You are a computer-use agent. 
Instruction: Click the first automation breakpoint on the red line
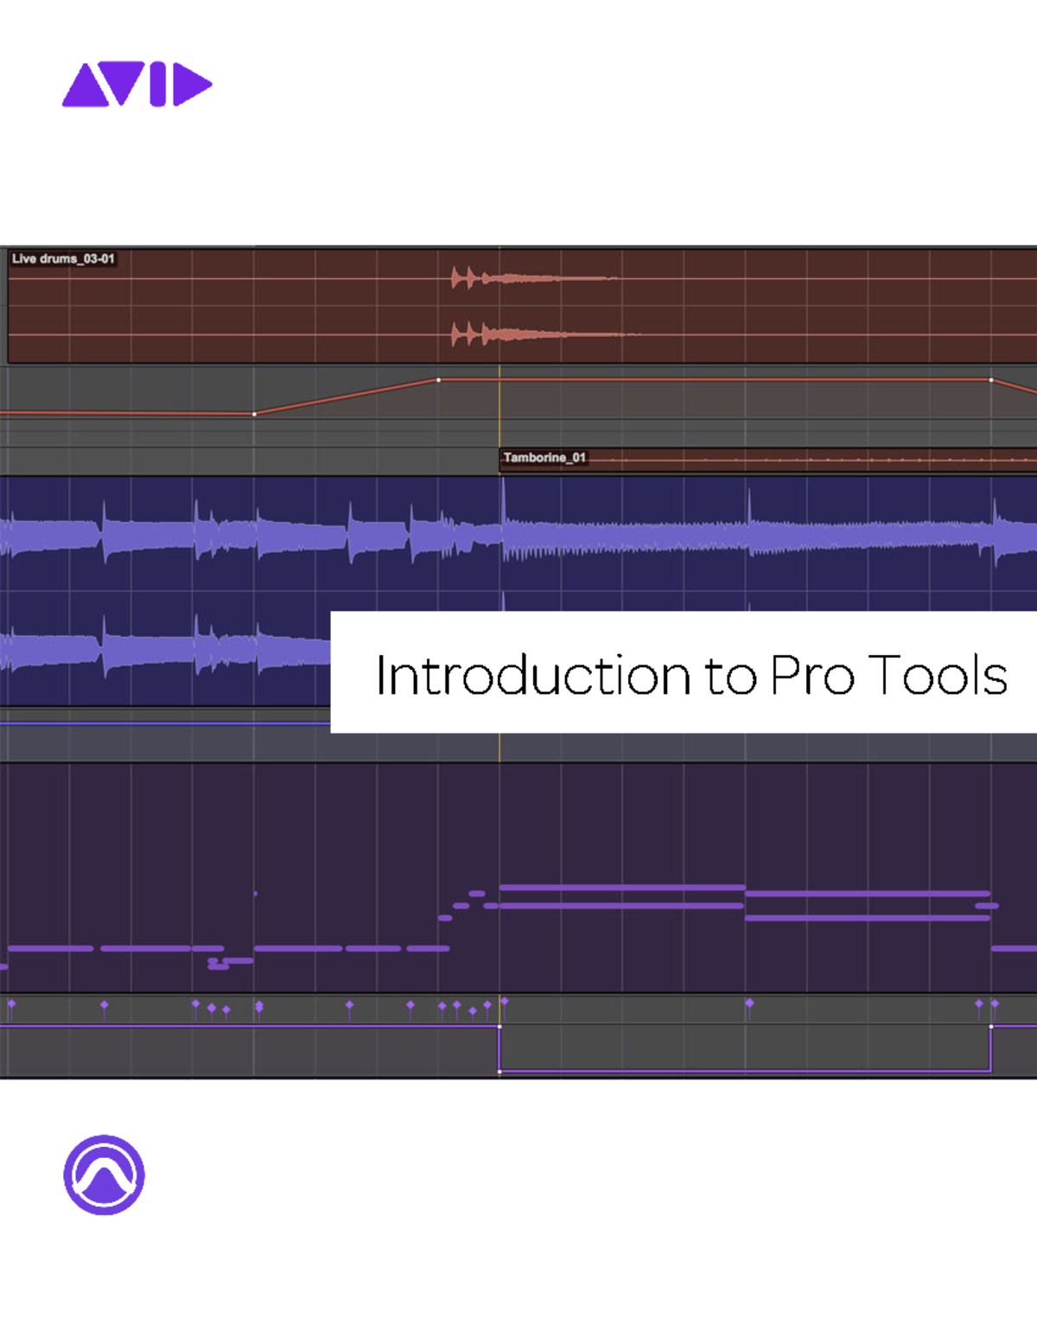255,415
